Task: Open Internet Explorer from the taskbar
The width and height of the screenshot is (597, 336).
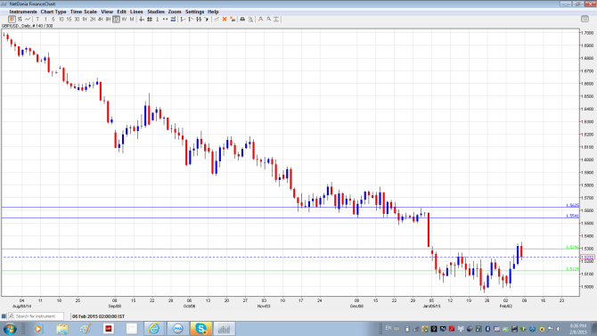Action: pos(154,328)
